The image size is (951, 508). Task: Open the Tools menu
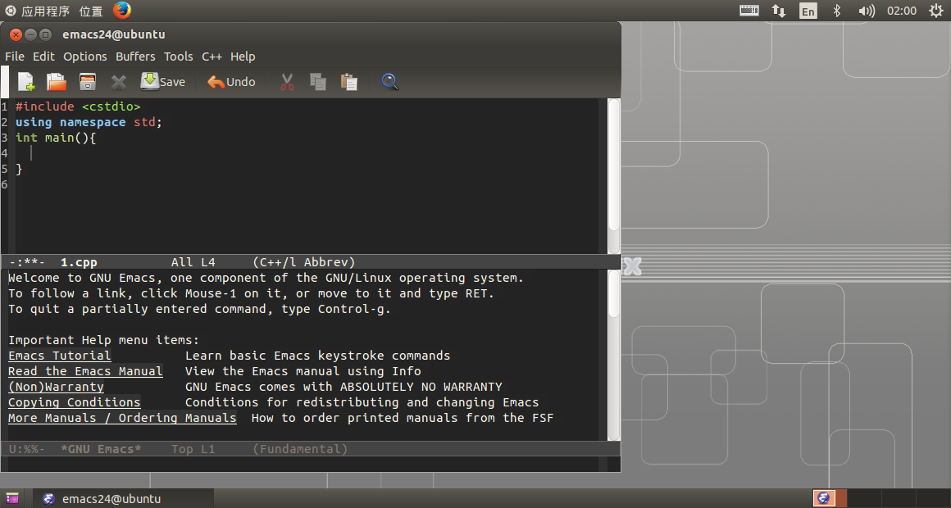click(x=179, y=57)
